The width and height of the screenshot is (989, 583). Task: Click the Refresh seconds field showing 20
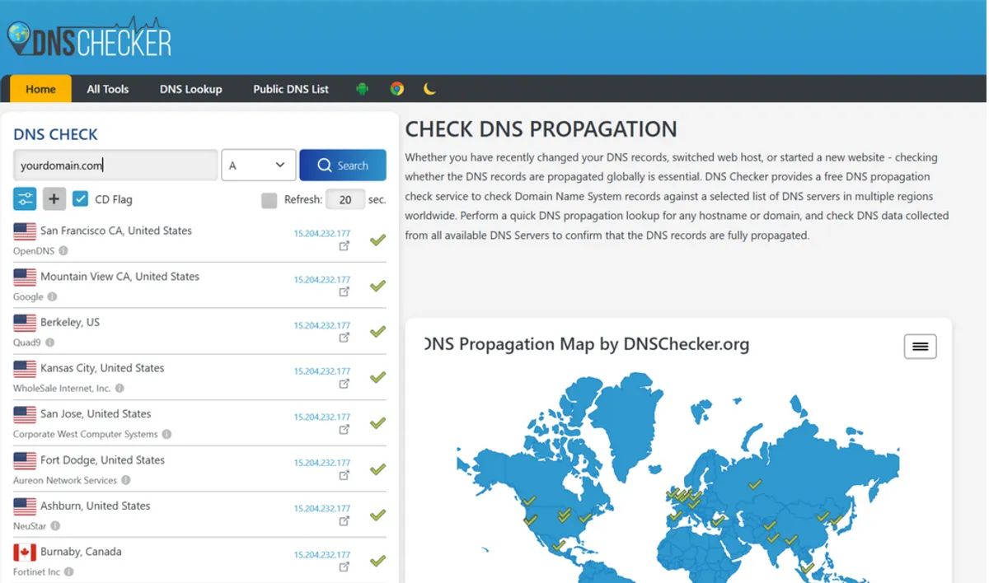345,199
